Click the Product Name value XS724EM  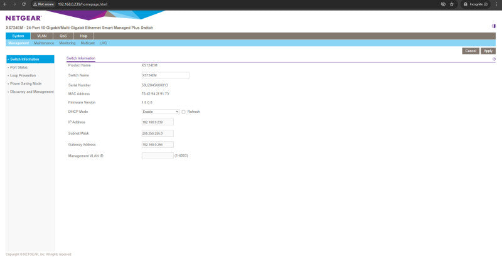(149, 65)
